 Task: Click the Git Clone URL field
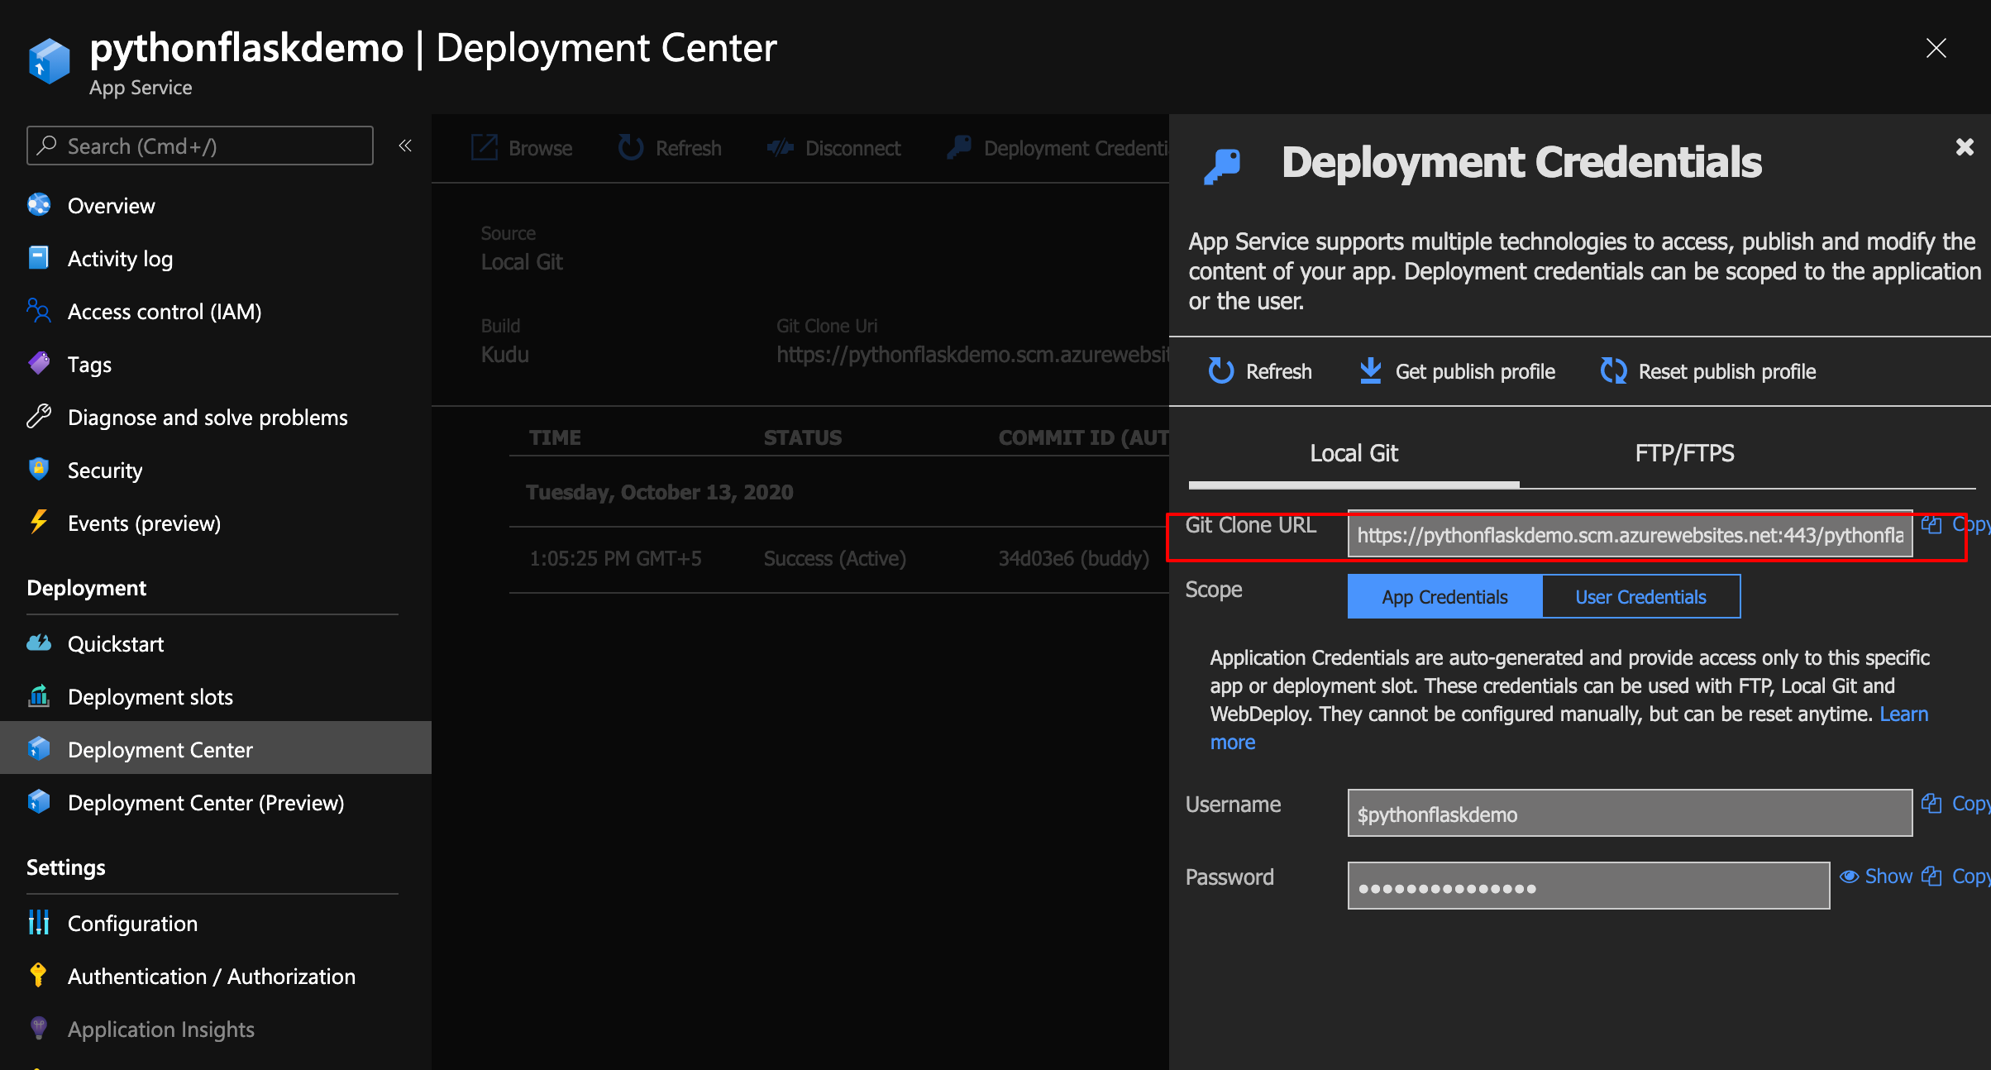pyautogui.click(x=1630, y=535)
